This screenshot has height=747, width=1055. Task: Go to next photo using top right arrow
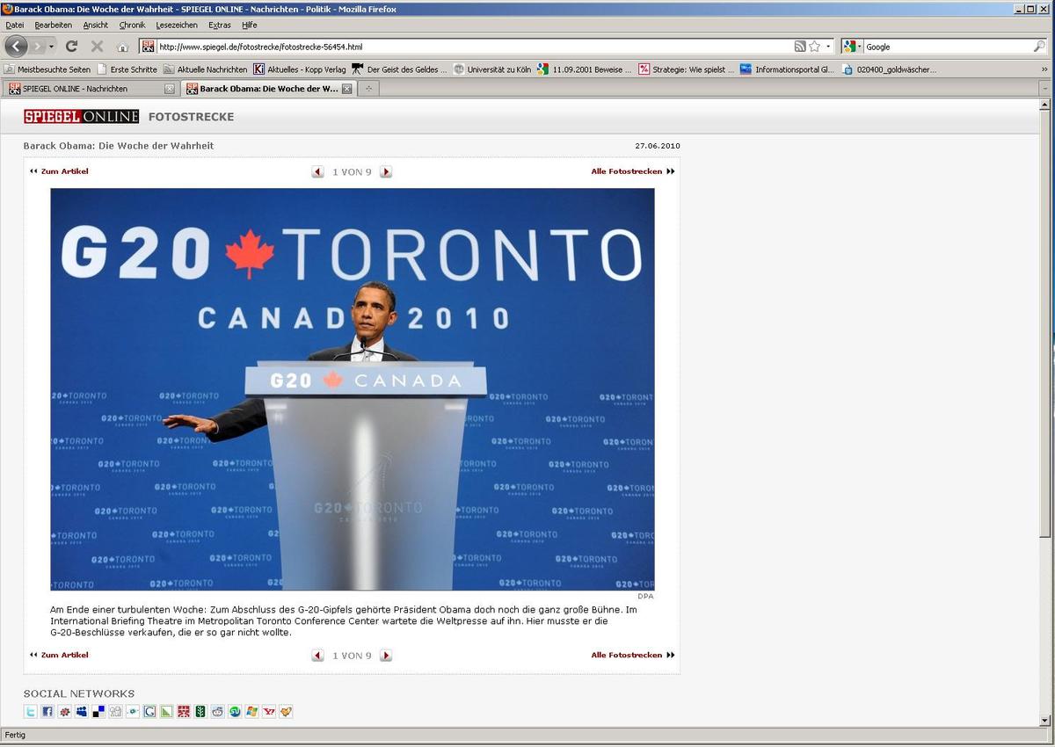pos(386,172)
